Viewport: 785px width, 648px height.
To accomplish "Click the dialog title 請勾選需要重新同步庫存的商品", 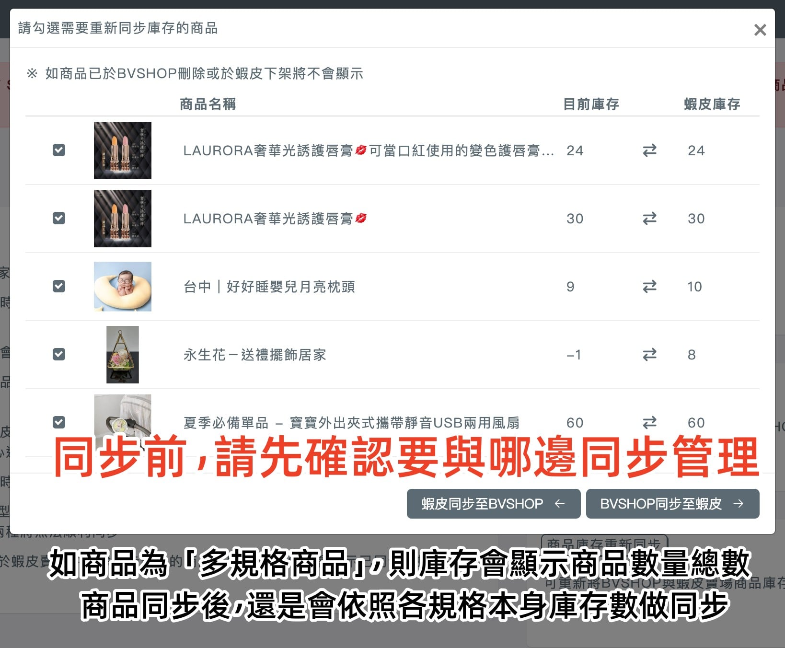I will click(118, 28).
